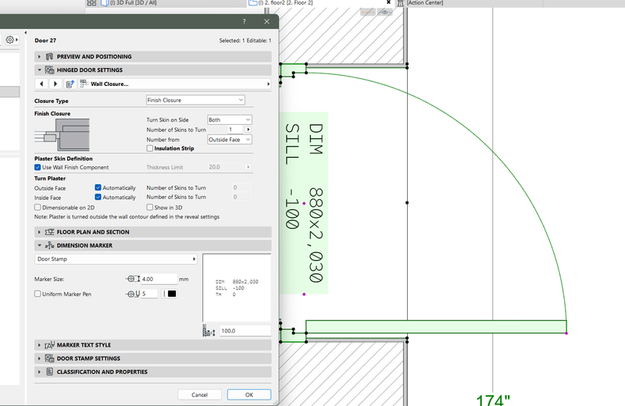Expand Classification and Properties panel
This screenshot has width=625, height=406.
point(39,372)
